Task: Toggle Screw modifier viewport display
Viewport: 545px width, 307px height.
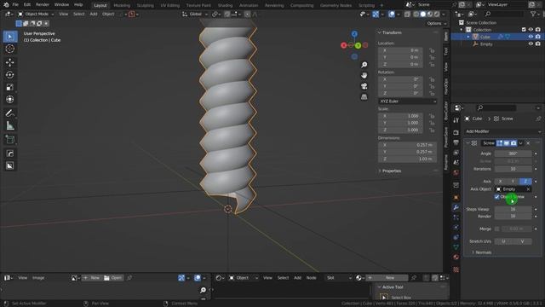Action: pyautogui.click(x=507, y=143)
